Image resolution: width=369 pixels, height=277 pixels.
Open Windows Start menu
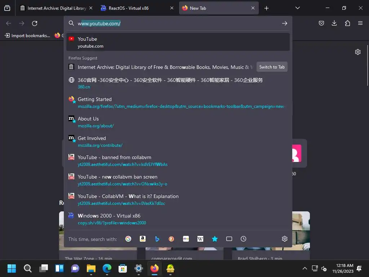pos(12,268)
